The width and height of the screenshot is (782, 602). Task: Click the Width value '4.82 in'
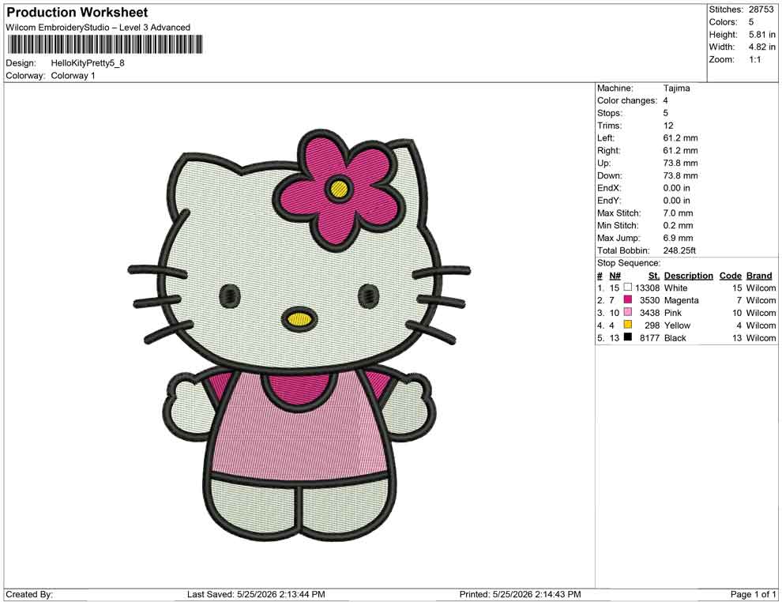click(762, 47)
